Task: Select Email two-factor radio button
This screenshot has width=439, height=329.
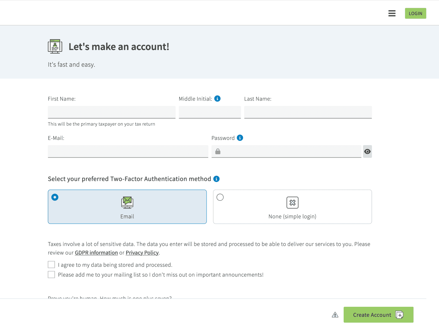Action: point(55,197)
